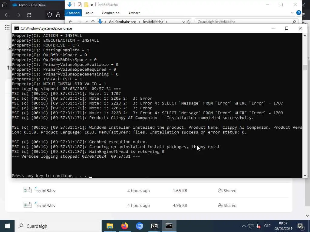Screen dimensions: 310x232
Task: Click the script3.tsv file type icon
Action: (28, 190)
